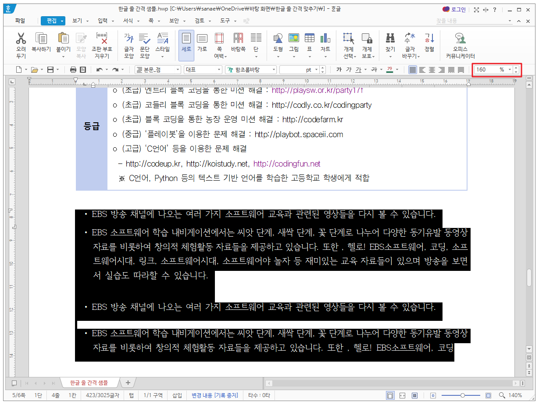
Task: Click the Copy (복사하기) icon
Action: tap(41, 39)
